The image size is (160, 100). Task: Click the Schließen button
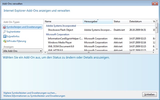tap(149, 94)
